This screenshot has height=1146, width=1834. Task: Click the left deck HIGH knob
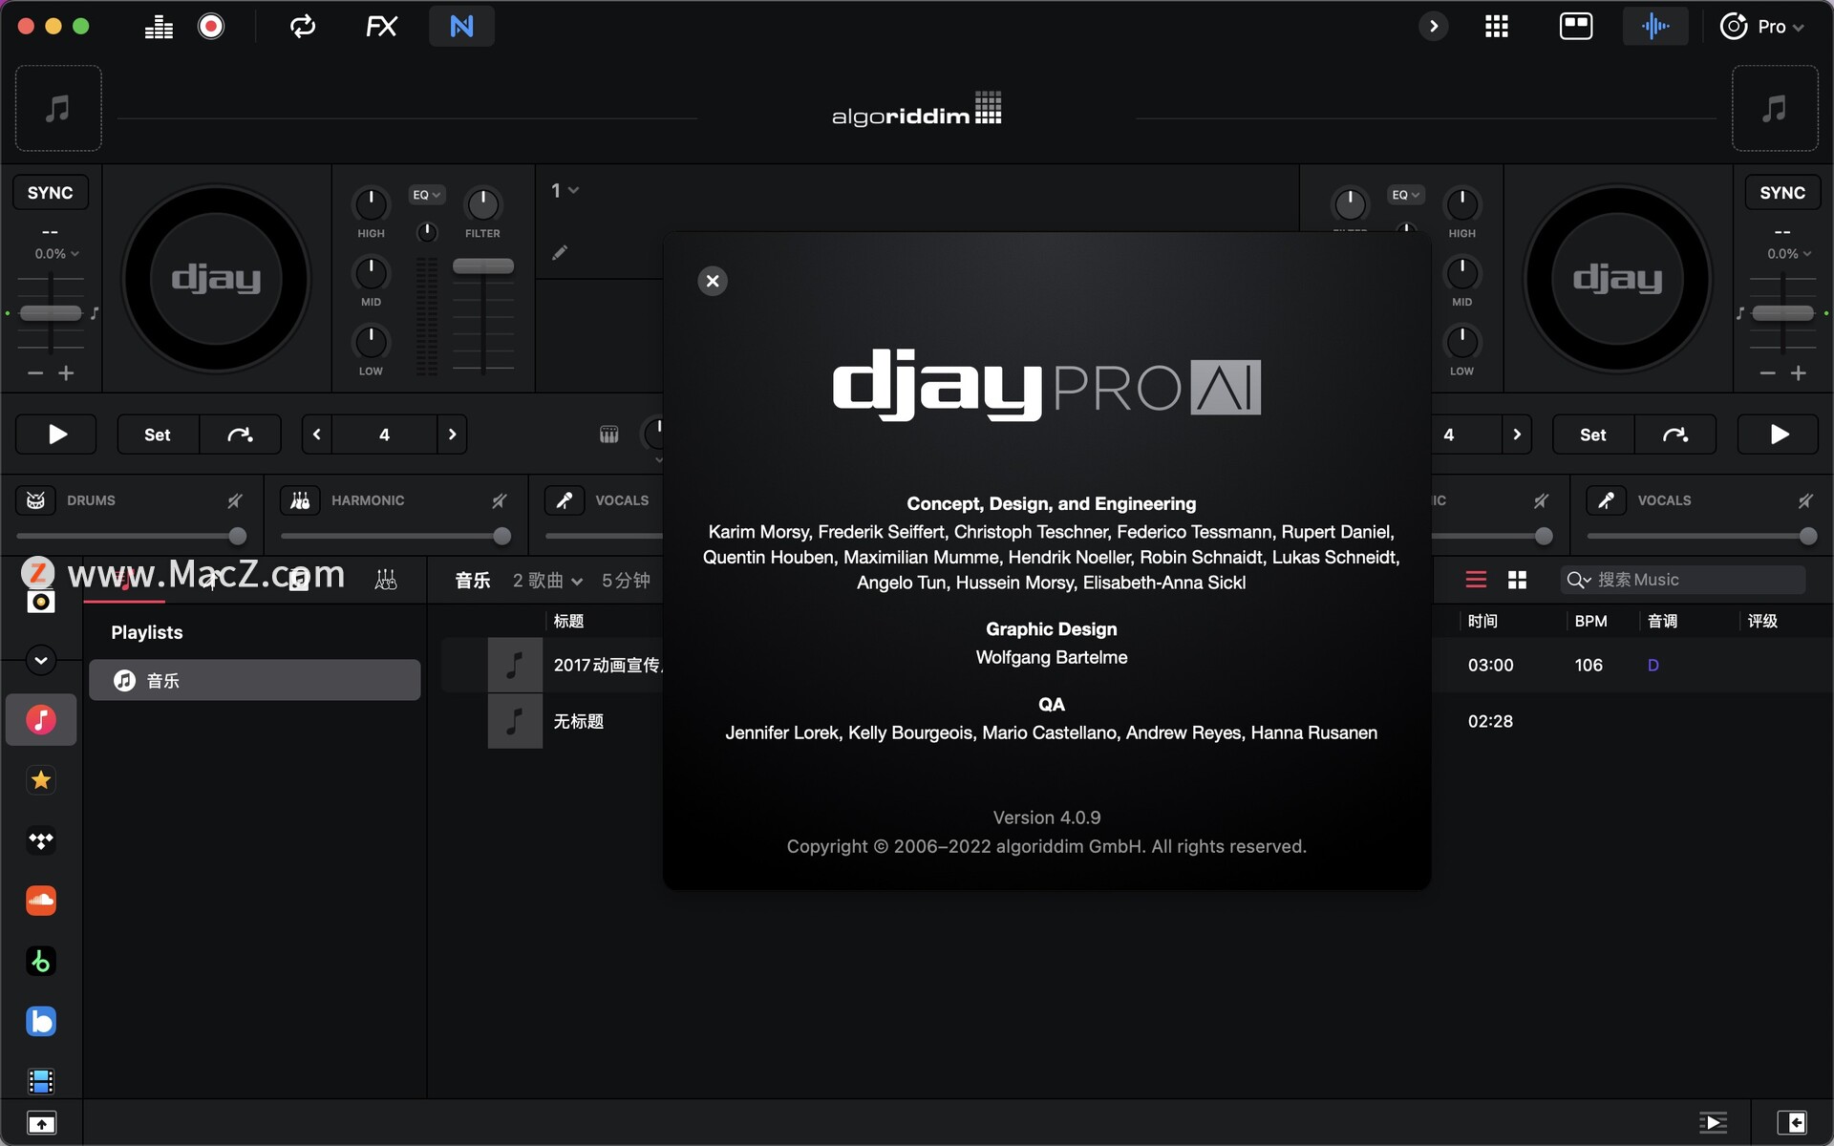[x=371, y=203]
